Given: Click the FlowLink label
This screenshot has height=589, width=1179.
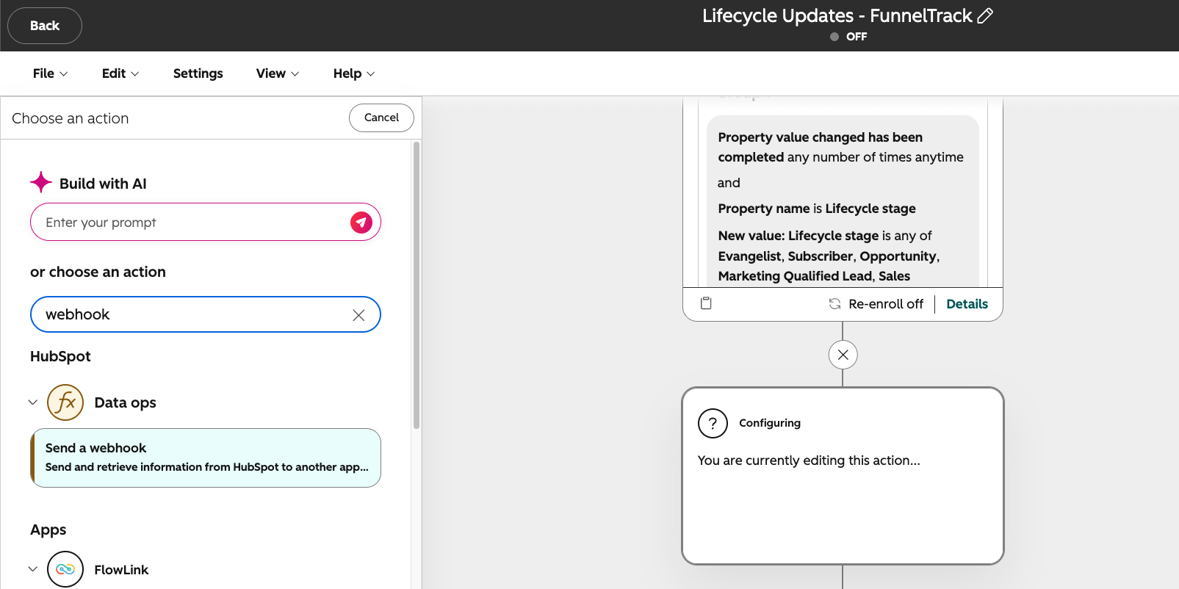Looking at the screenshot, I should click(121, 570).
